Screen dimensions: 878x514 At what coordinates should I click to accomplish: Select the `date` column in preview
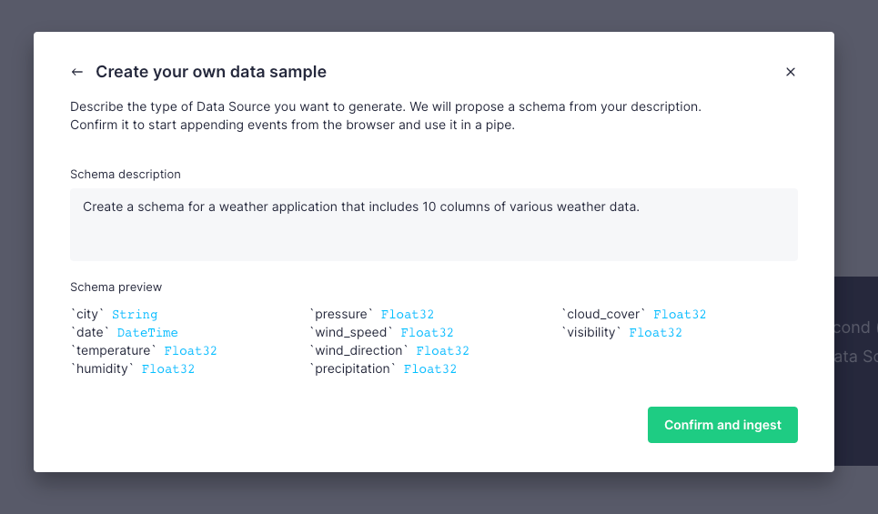click(x=90, y=332)
